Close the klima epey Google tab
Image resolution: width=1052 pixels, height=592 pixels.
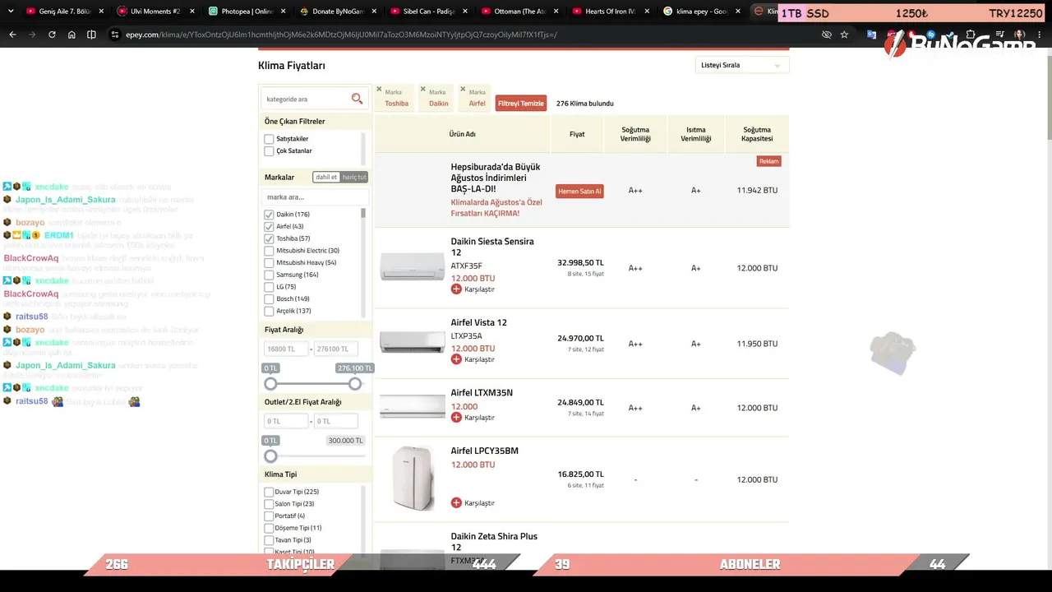click(737, 12)
